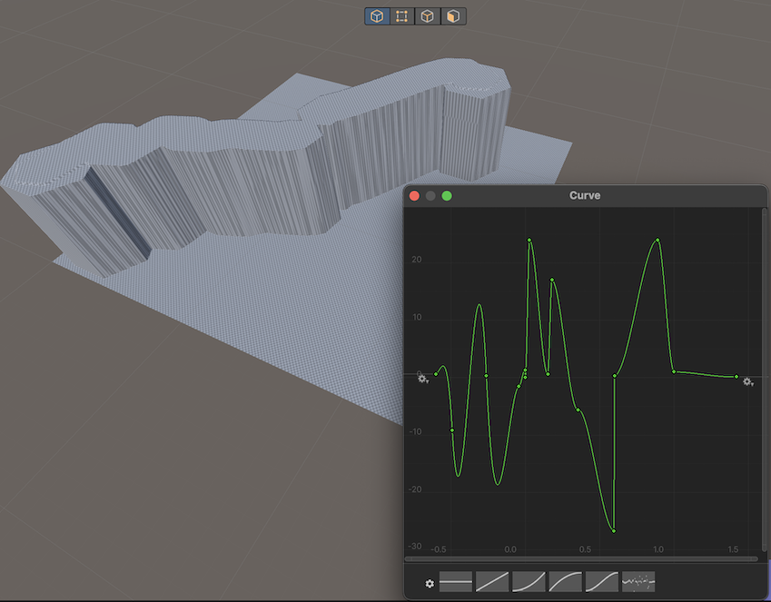Zoom the Curve window with green button

coord(447,196)
